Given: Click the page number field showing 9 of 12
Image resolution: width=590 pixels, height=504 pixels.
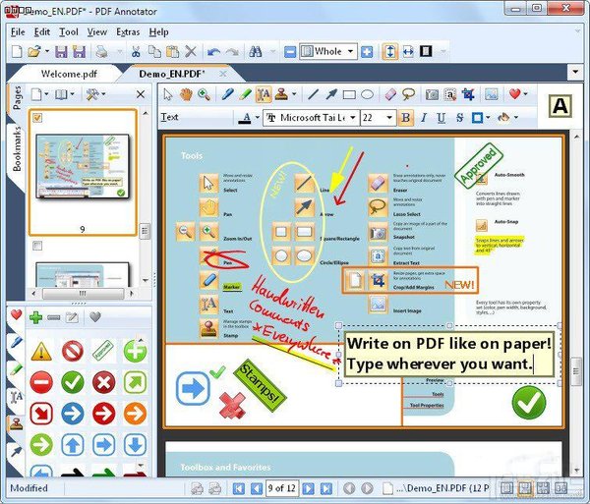Looking at the screenshot, I should (x=282, y=488).
